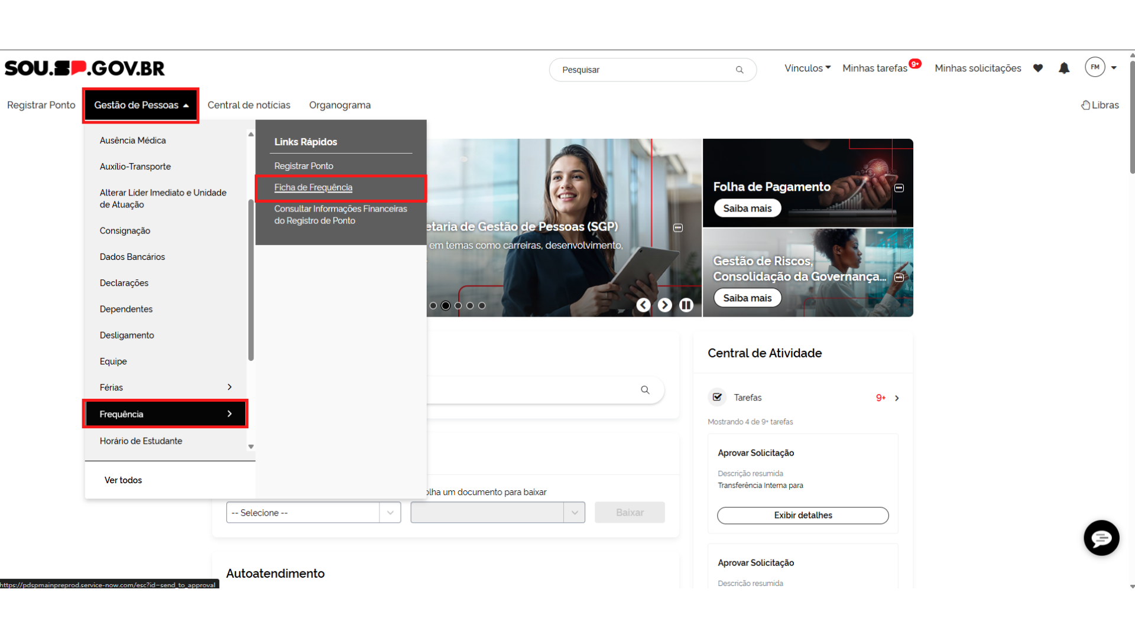Open the notifications bell
Screen dimensions: 1135x638
1064,69
